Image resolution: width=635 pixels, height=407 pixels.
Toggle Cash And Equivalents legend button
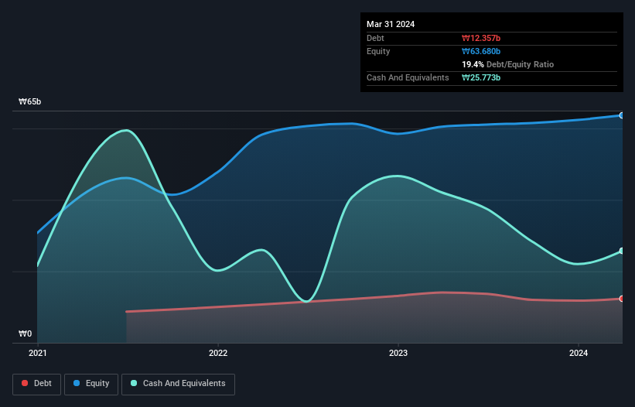coord(178,384)
